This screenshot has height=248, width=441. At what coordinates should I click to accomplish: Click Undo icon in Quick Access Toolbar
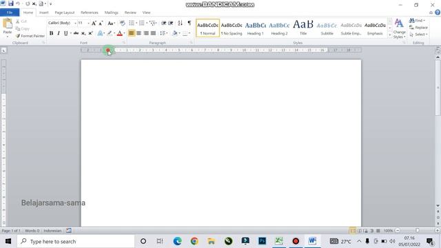(x=18, y=3)
